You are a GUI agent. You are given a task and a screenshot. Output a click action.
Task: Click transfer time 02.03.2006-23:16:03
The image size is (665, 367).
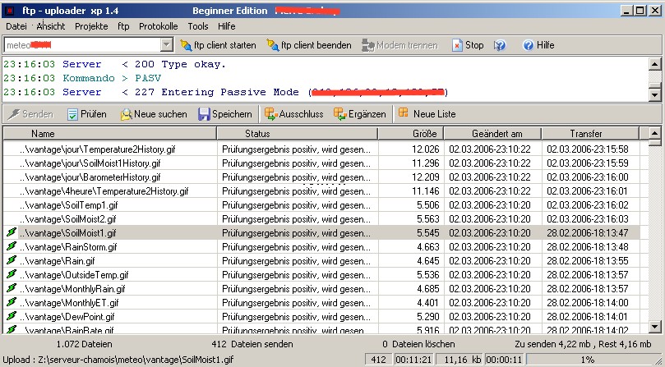click(x=588, y=219)
